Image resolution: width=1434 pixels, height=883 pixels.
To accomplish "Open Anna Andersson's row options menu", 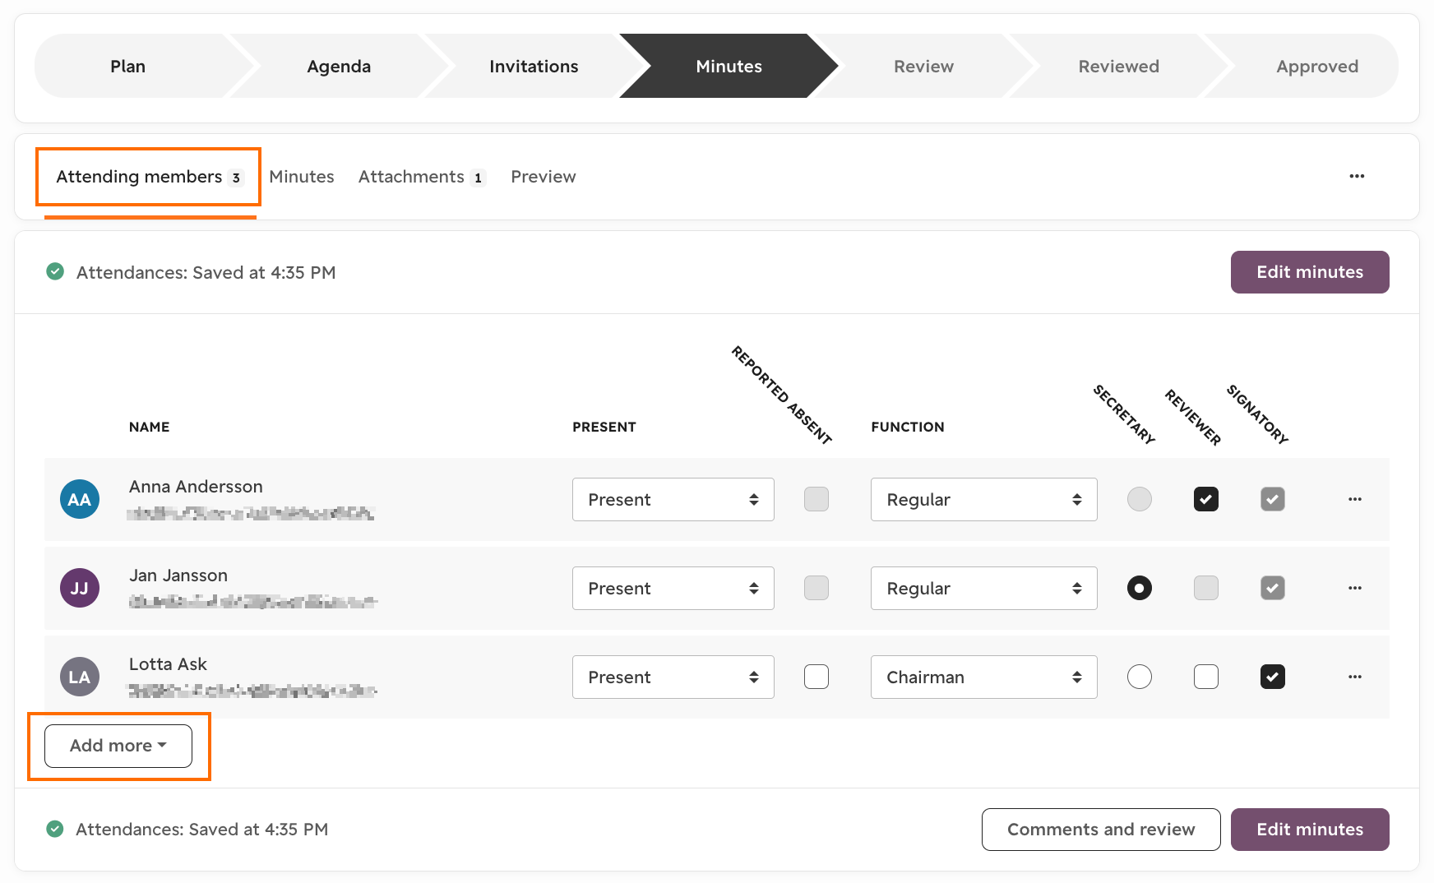I will pos(1355,499).
